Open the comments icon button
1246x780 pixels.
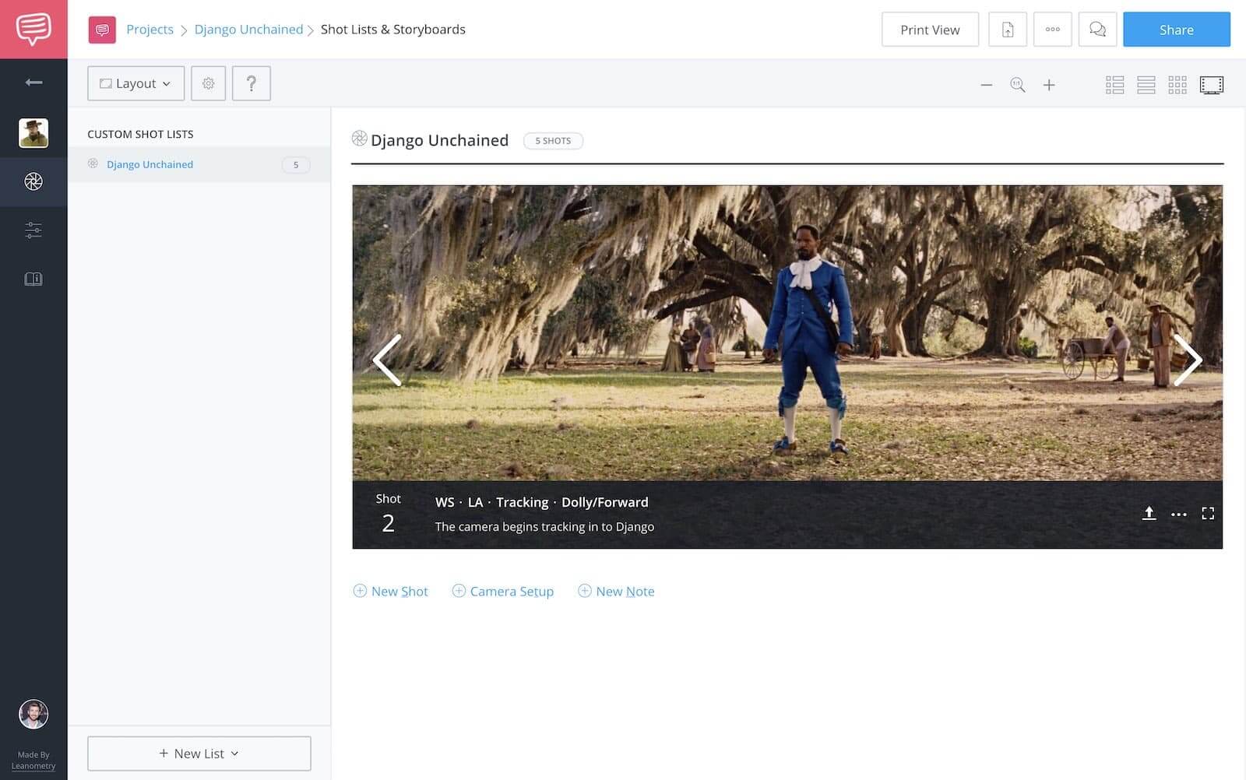tap(1098, 30)
